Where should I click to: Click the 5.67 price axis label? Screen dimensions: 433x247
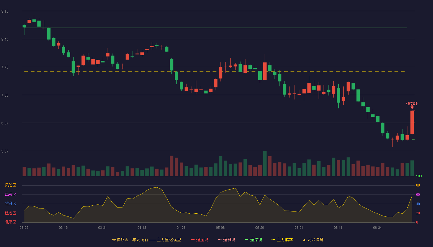point(5,151)
